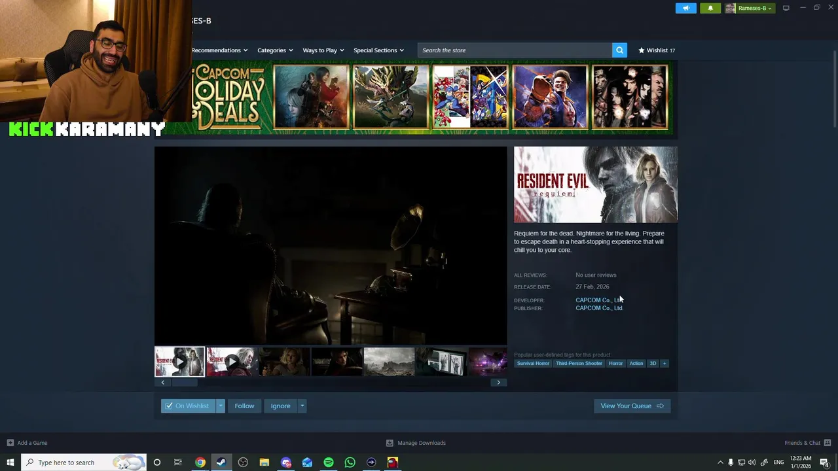Click the Steam taskbar icon
This screenshot has width=838, height=471.
pos(221,462)
